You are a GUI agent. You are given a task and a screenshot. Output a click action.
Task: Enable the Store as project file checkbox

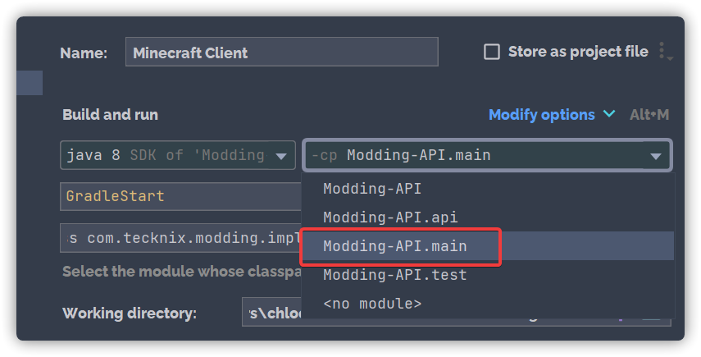point(492,52)
